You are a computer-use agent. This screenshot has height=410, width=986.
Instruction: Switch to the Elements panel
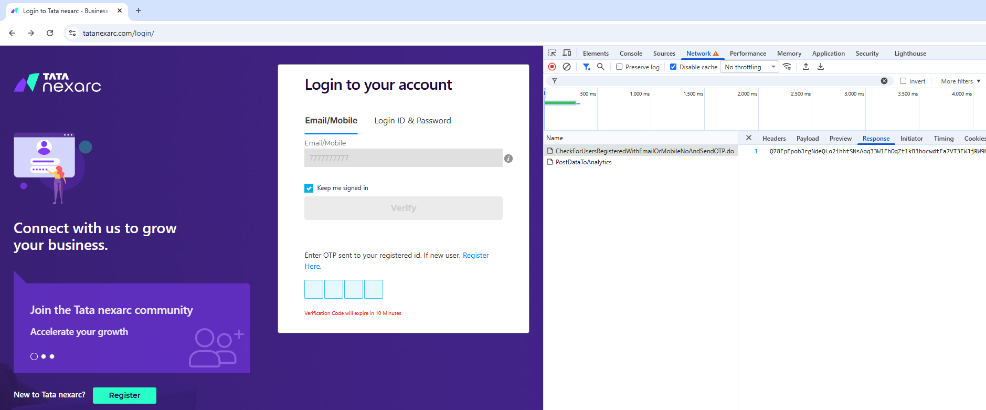596,53
